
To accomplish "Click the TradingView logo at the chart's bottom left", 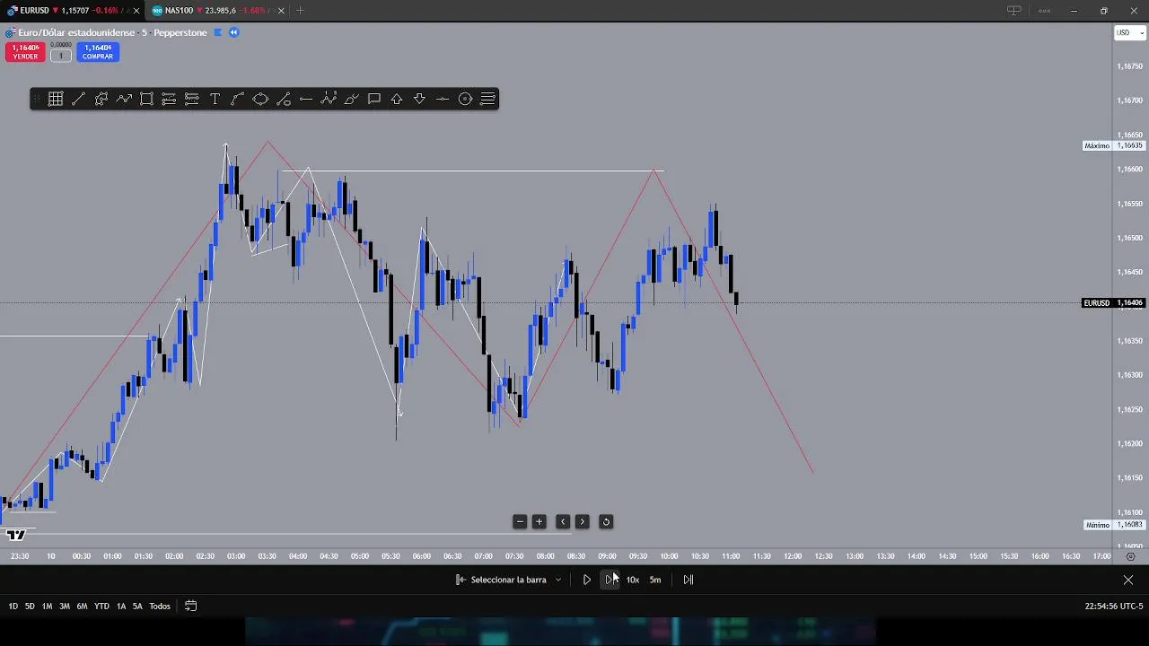I will coord(15,536).
